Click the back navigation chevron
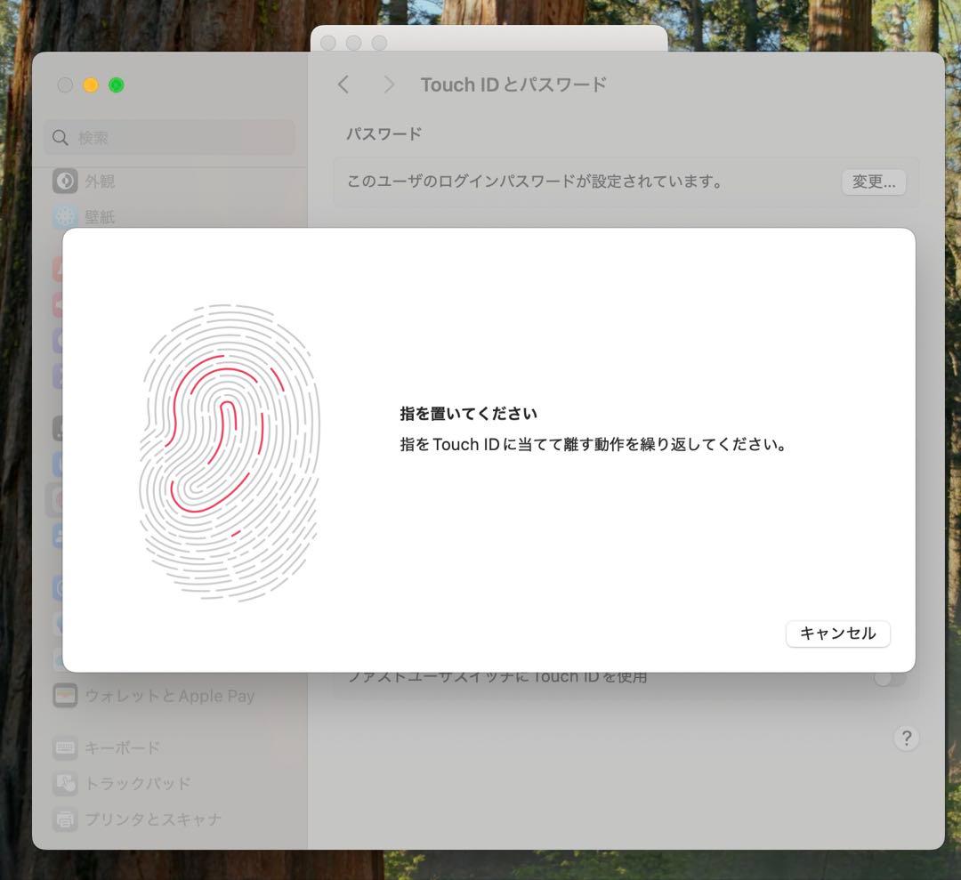This screenshot has width=961, height=880. coord(343,84)
